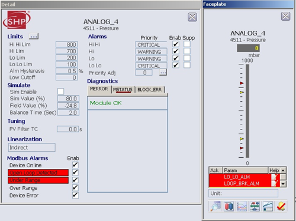
Task: Click Ack column header in alarm list
Action: click(215, 170)
